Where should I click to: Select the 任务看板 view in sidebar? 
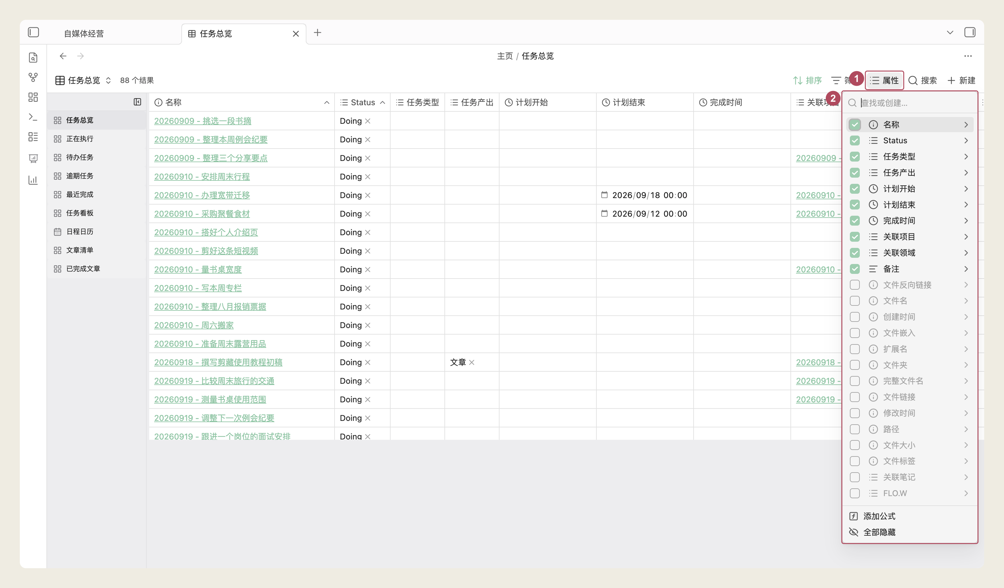coord(80,213)
